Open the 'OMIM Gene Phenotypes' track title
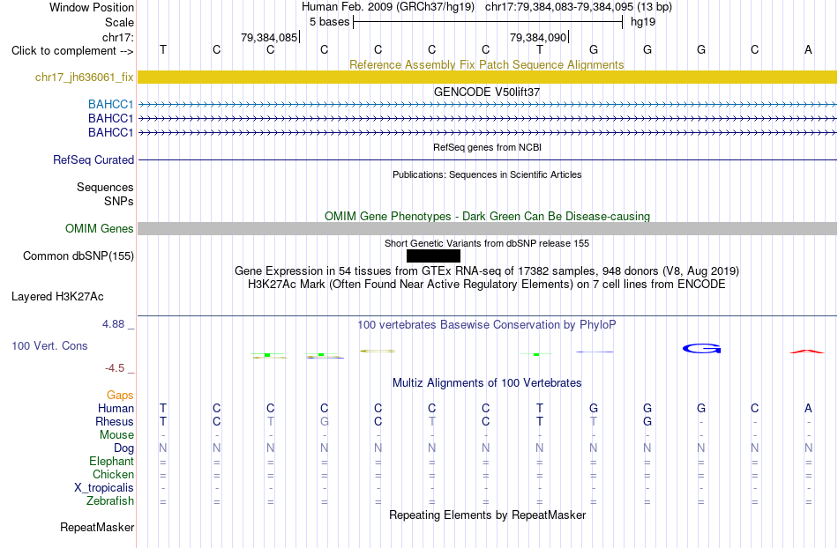Image resolution: width=838 pixels, height=548 pixels. click(487, 216)
